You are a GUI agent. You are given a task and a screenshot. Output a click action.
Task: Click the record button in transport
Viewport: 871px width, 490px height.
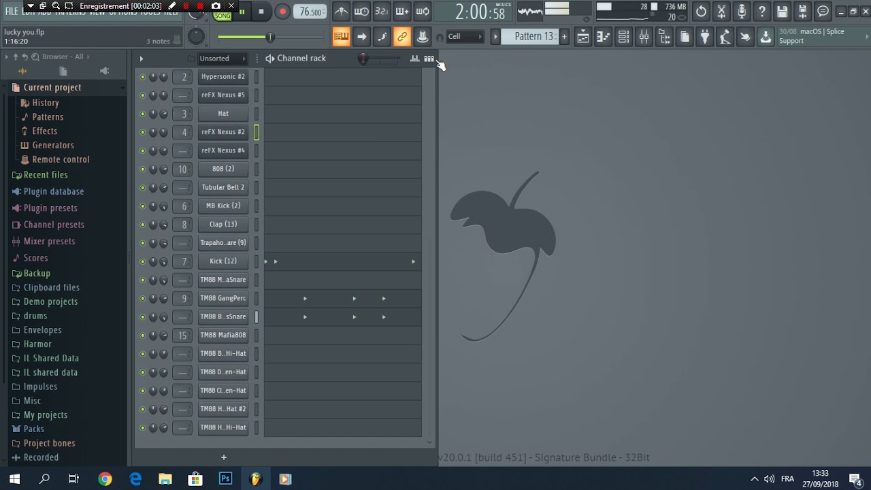282,12
